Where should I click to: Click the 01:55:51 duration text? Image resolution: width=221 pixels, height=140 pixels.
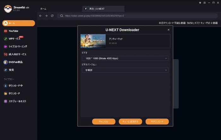[x=113, y=43]
